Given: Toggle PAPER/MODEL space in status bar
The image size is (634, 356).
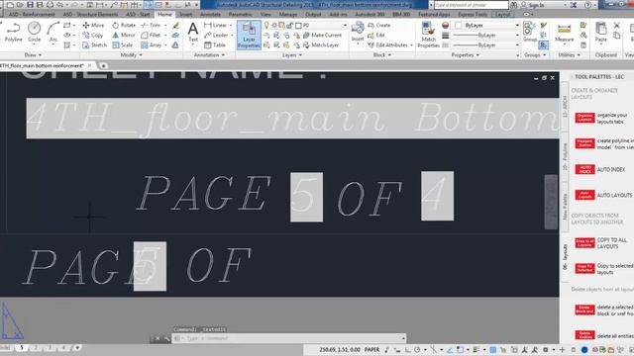Looking at the screenshot, I should coord(371,349).
